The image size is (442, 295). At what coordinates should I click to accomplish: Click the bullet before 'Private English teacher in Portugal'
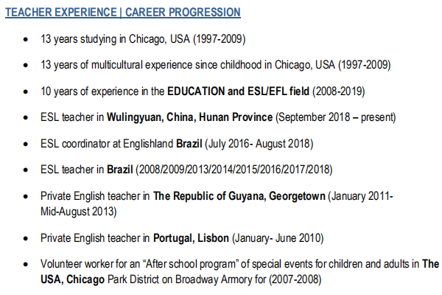(x=27, y=237)
